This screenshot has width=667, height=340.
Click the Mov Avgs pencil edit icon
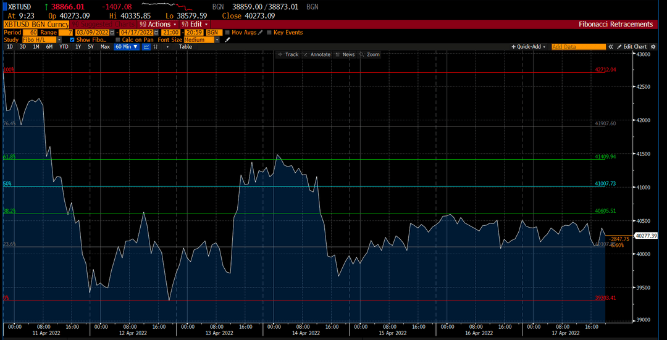click(261, 32)
